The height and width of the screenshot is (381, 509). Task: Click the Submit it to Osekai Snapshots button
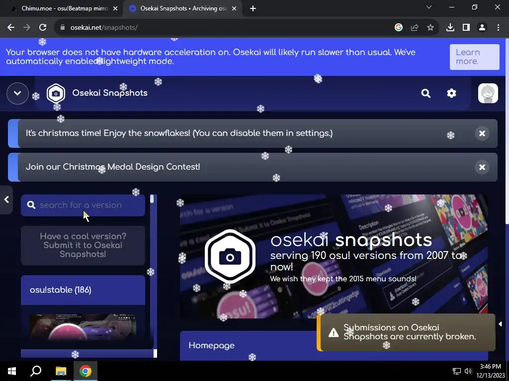(x=83, y=245)
